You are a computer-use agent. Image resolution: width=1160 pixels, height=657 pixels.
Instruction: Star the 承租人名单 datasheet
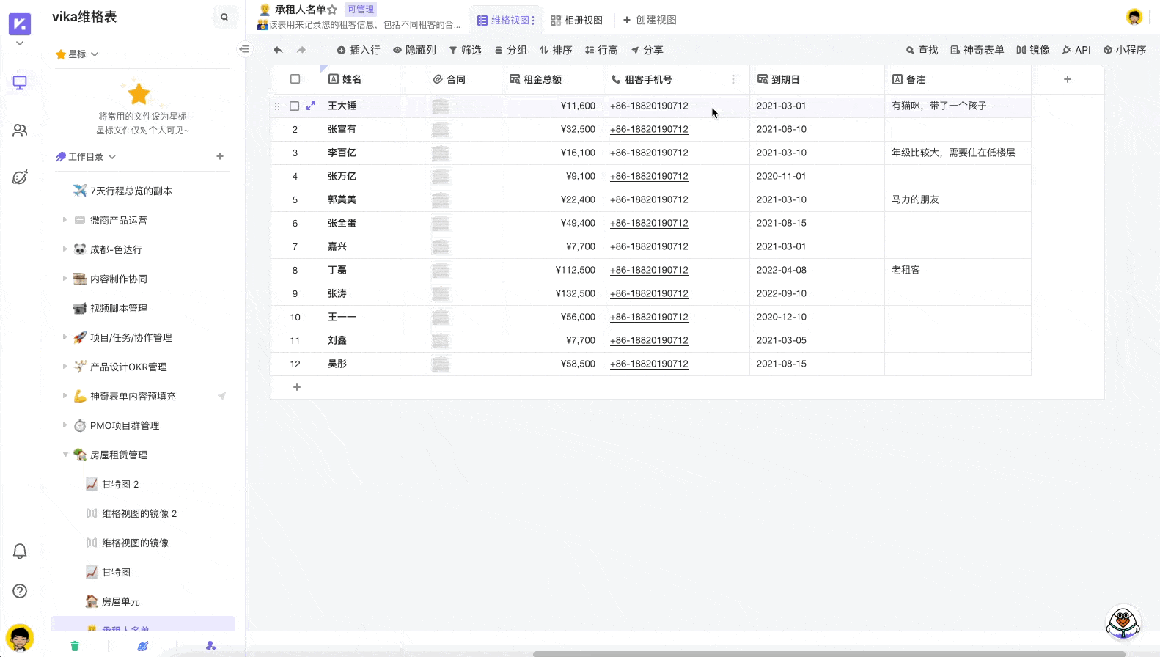[x=333, y=10]
